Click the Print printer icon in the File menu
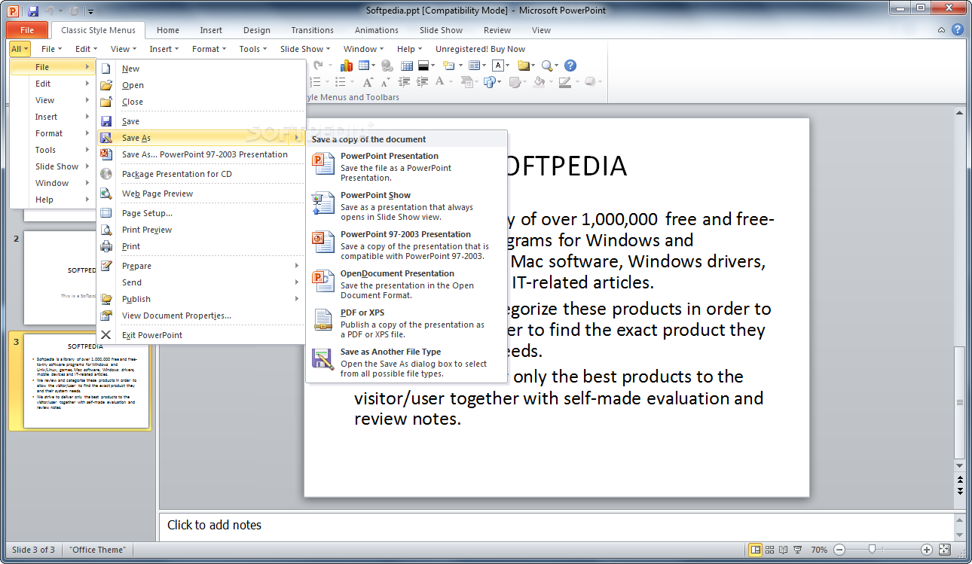The height and width of the screenshot is (564, 972). tap(106, 246)
